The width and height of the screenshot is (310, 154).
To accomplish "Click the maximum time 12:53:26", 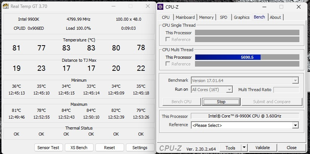I will tap(141, 117).
